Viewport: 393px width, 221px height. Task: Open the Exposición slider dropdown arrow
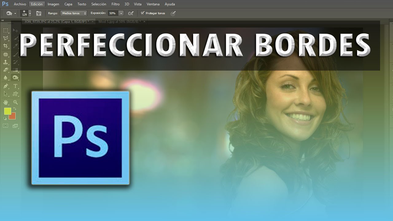[121, 13]
